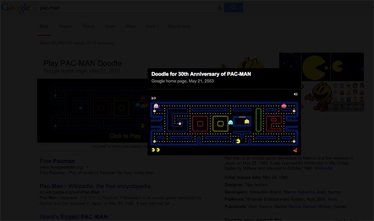Open the Free Pacman result

click(57, 161)
